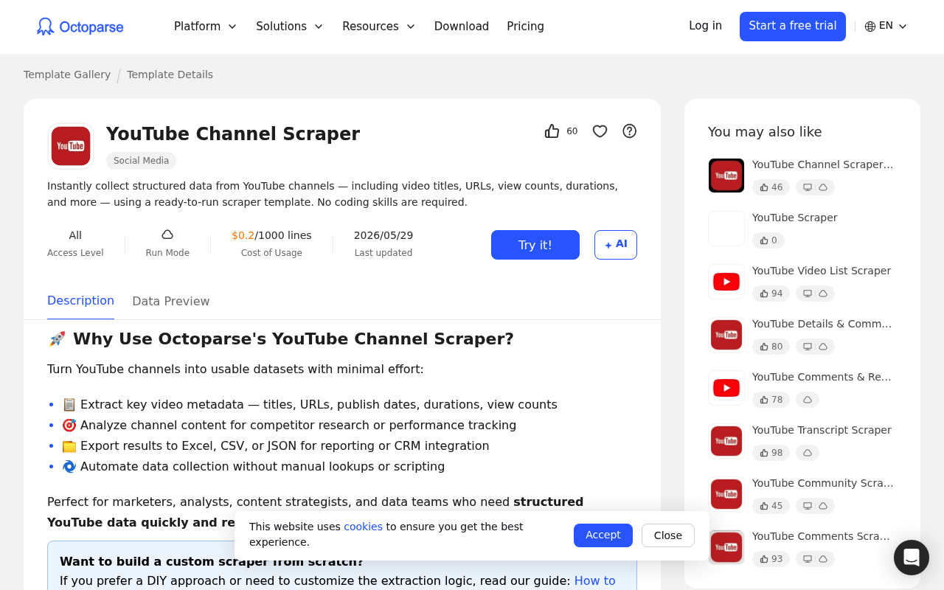Close the cookies notice
The width and height of the screenshot is (944, 590).
coord(668,535)
